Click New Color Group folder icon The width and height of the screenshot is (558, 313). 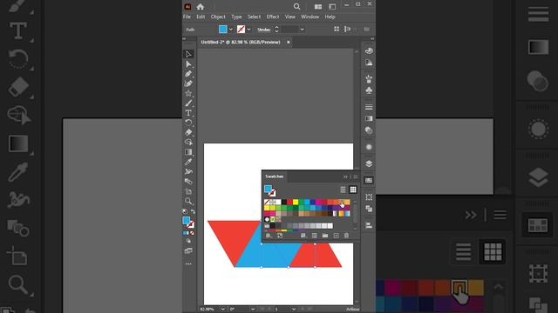pos(325,236)
